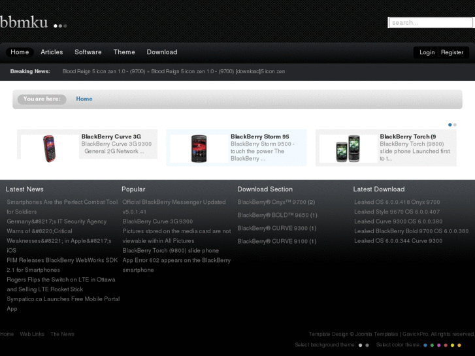Choose the white background theme dot
Image resolution: width=475 pixels, height=356 pixels.
click(360, 345)
